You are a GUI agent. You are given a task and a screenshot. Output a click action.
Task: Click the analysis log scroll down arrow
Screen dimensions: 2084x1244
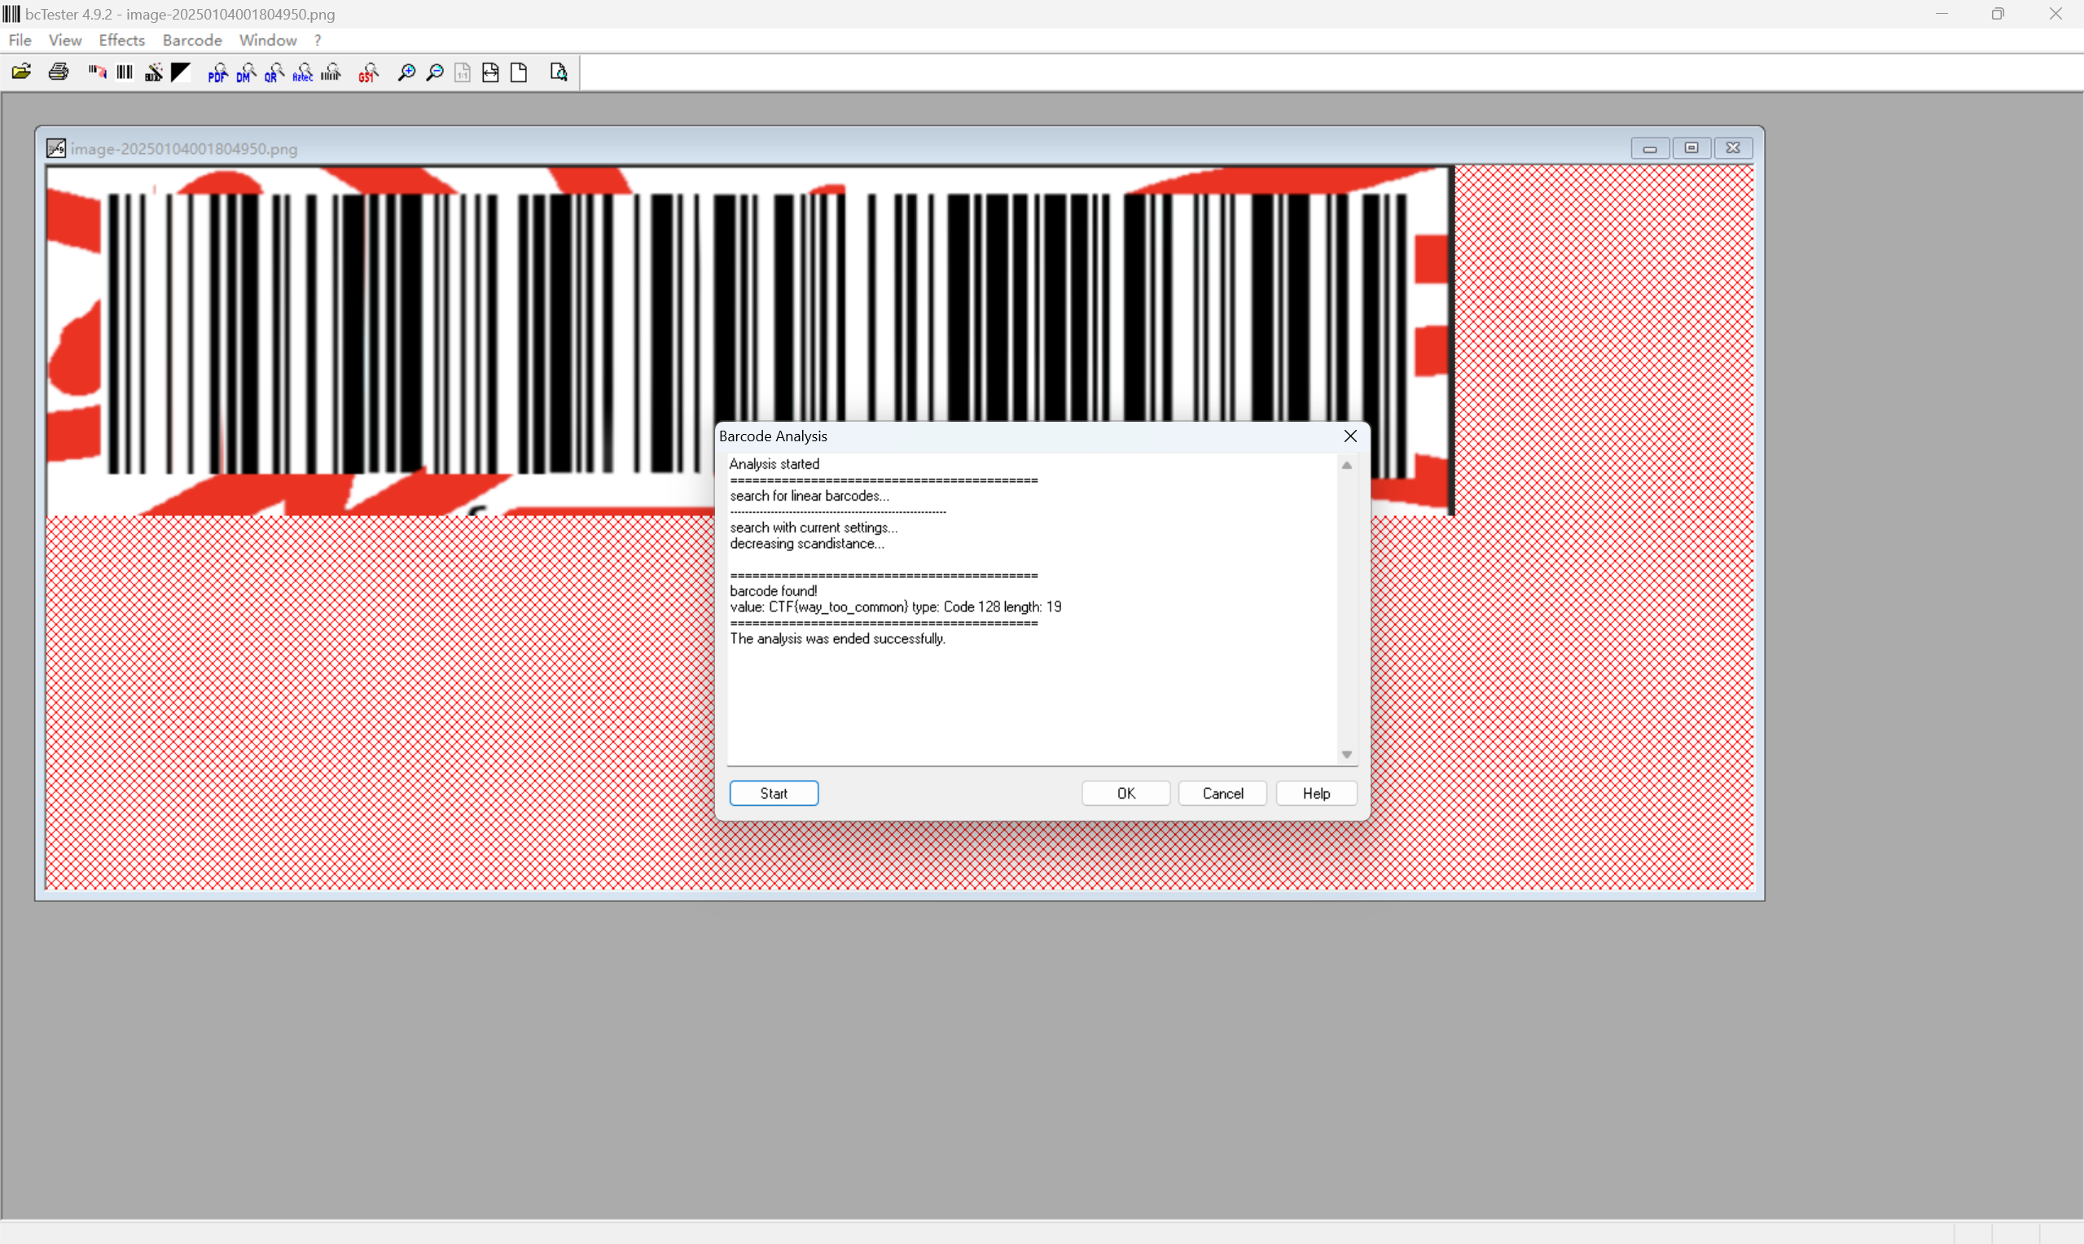(1346, 755)
